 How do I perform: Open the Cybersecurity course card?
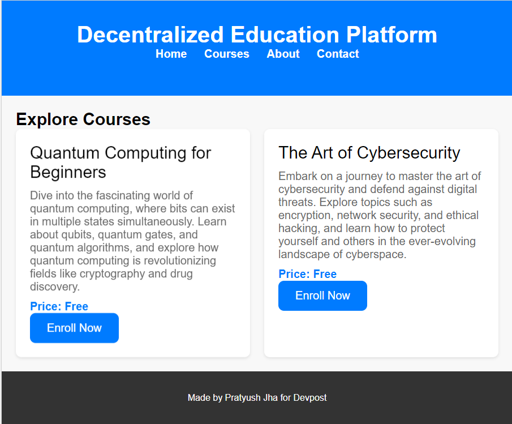[381, 242]
